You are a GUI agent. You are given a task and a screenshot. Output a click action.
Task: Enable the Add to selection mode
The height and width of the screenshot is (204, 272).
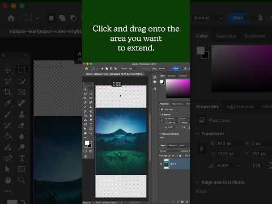coord(62,18)
